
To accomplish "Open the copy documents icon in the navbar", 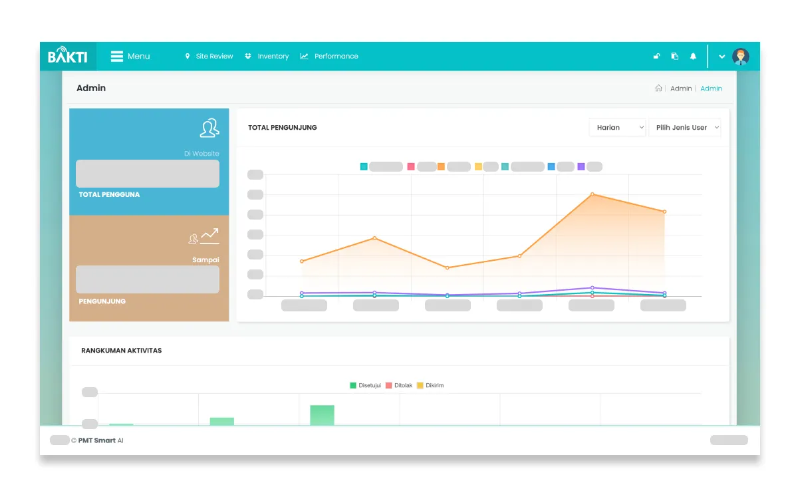I will pos(674,56).
